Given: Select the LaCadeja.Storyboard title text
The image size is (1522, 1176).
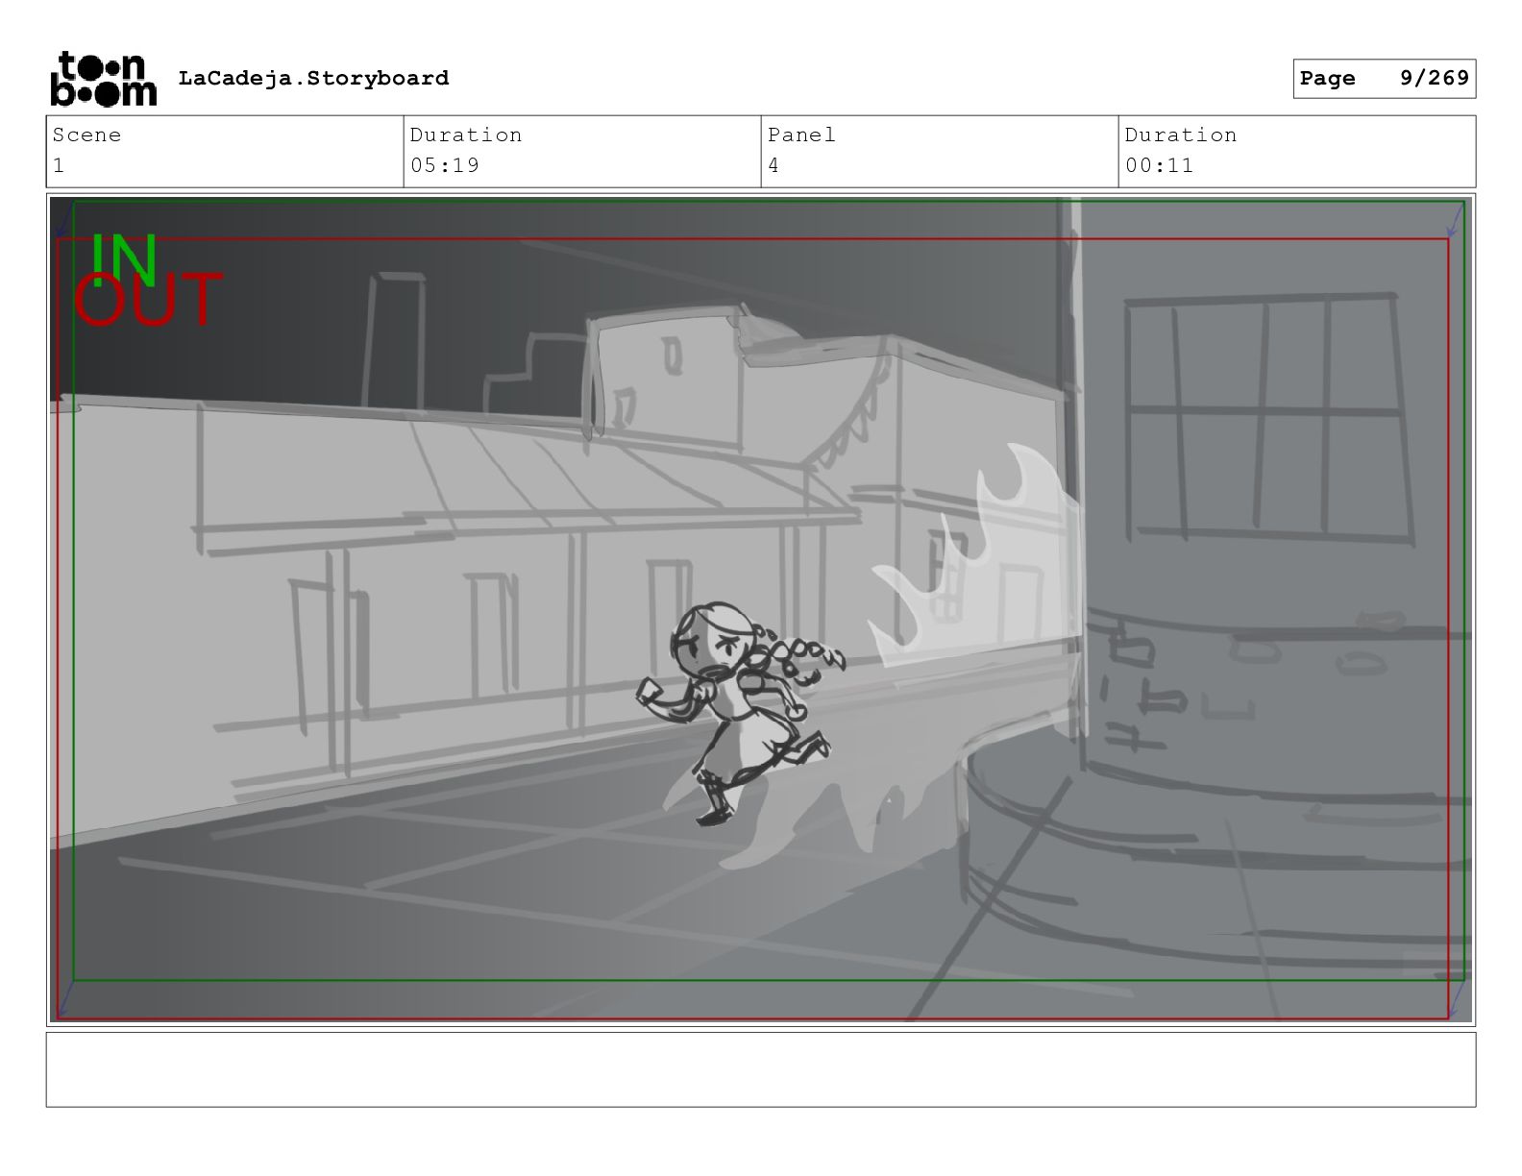Looking at the screenshot, I should coord(313,78).
